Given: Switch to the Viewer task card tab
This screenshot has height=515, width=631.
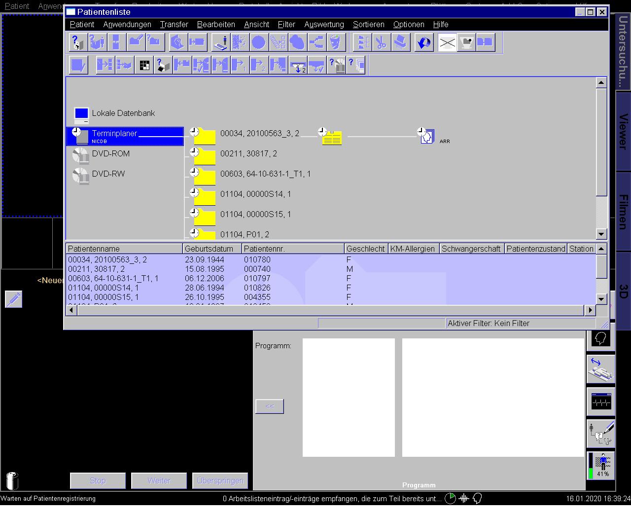Looking at the screenshot, I should click(623, 131).
